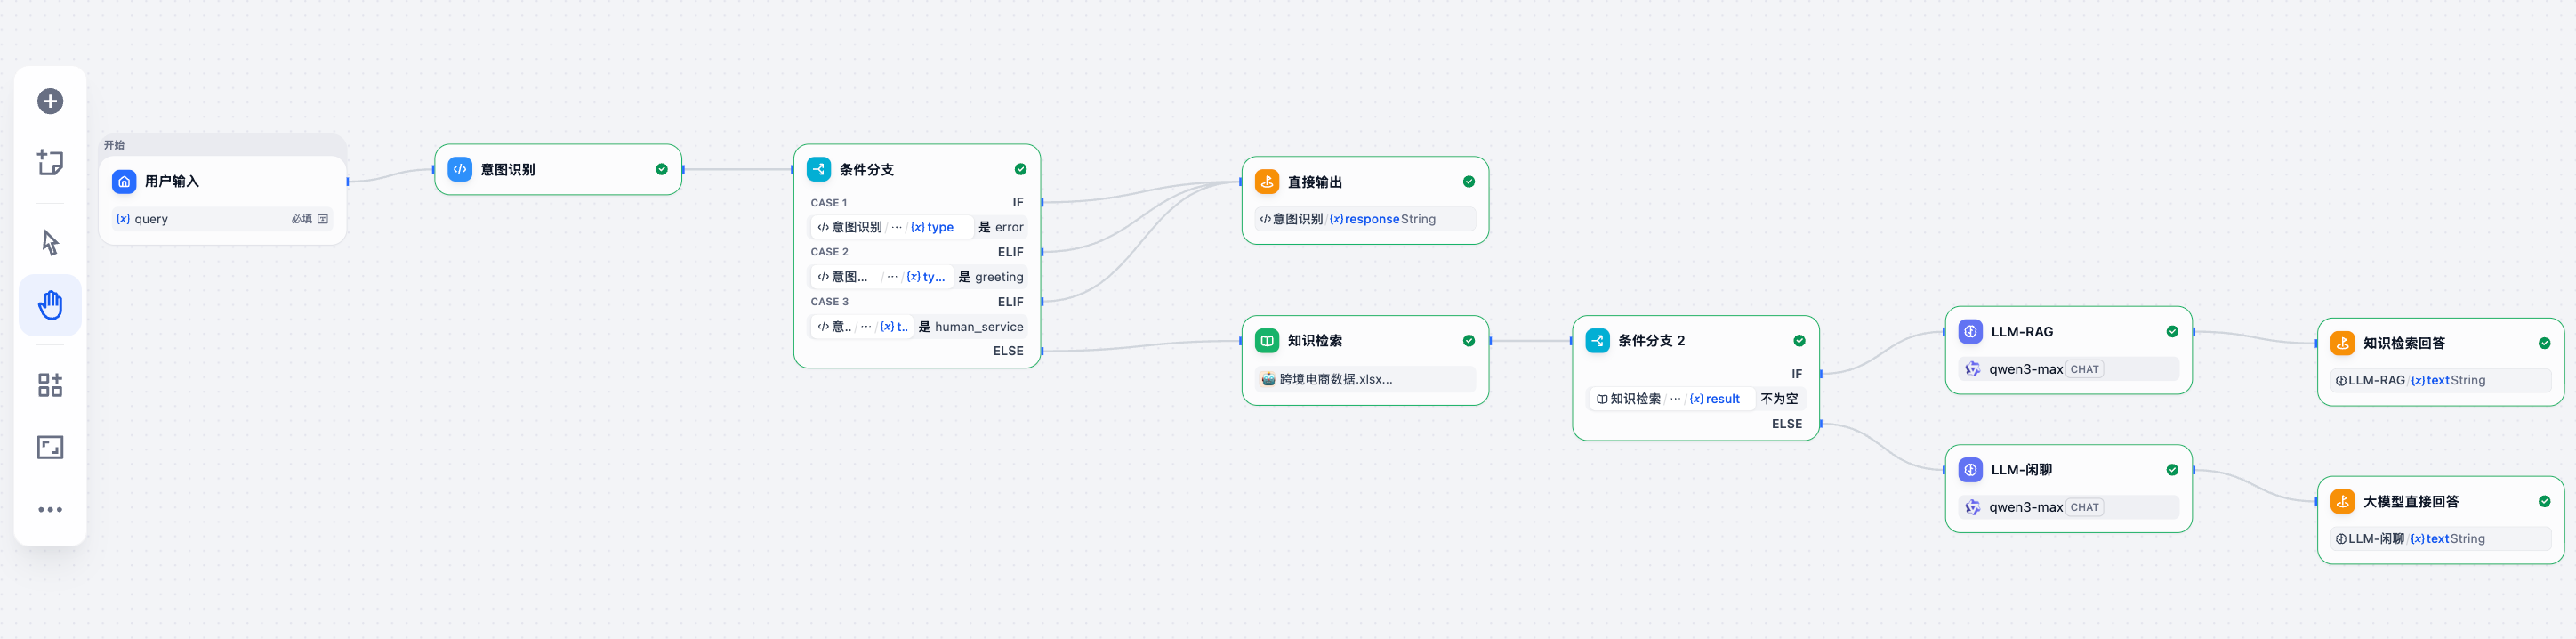This screenshot has height=639, width=2576.
Task: Click the CASE 3 label
Action: point(830,302)
